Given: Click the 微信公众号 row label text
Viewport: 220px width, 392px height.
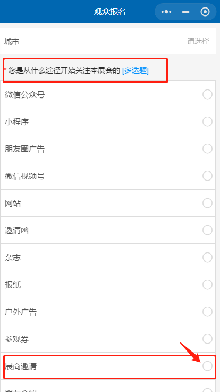Looking at the screenshot, I should [x=24, y=95].
